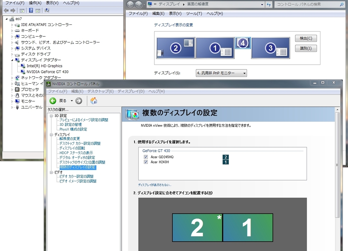Click Device Manager scan hardware toolbar icon
Screen dimensions: 348x251
[47, 11]
